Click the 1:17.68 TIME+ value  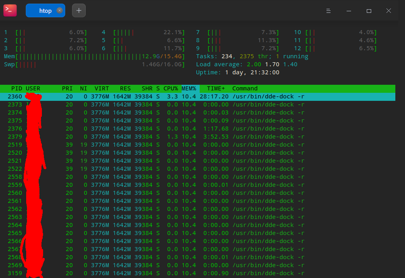coord(216,129)
